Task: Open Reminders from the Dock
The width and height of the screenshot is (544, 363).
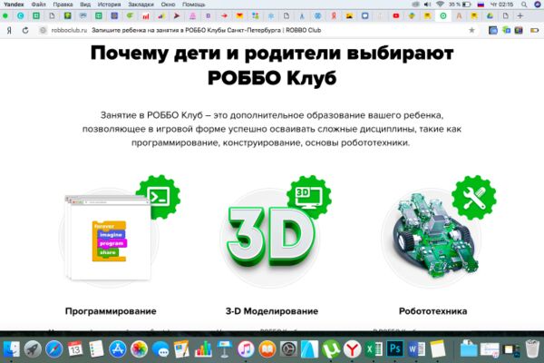Action: pos(96,348)
